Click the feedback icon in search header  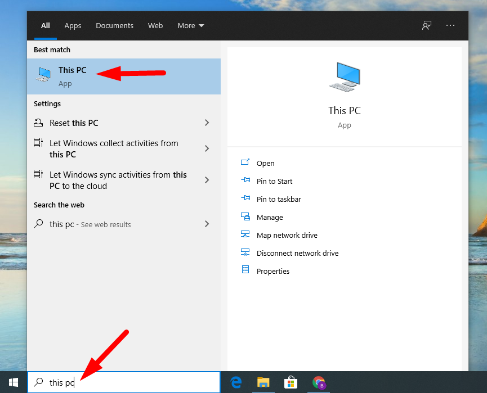pos(427,25)
